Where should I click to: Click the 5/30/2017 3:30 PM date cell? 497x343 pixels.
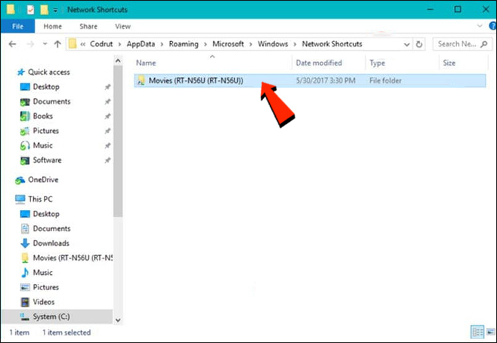point(325,80)
